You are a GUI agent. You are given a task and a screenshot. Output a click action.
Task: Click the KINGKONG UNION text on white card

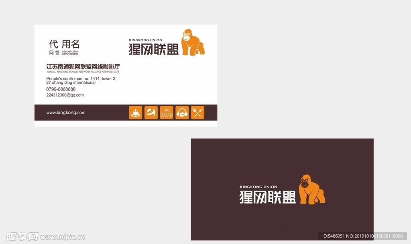click(x=145, y=40)
